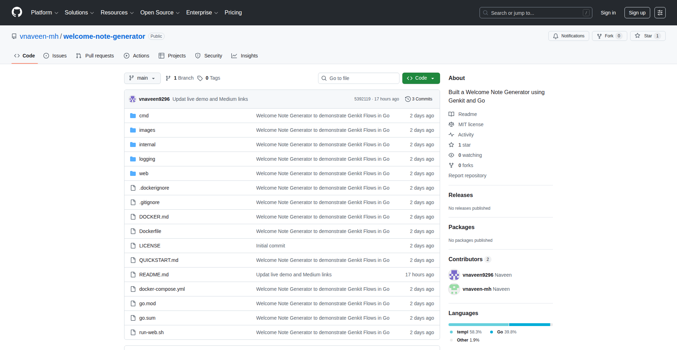Viewport: 677px width, 350px height.
Task: Expand the Platform menu
Action: [x=44, y=13]
